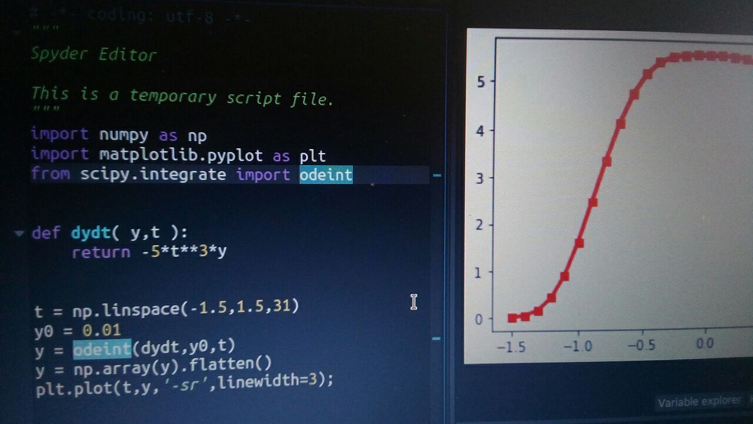This screenshot has width=753, height=424.
Task: Click the x-axis tick label -0.5 on plot
Action: (641, 345)
